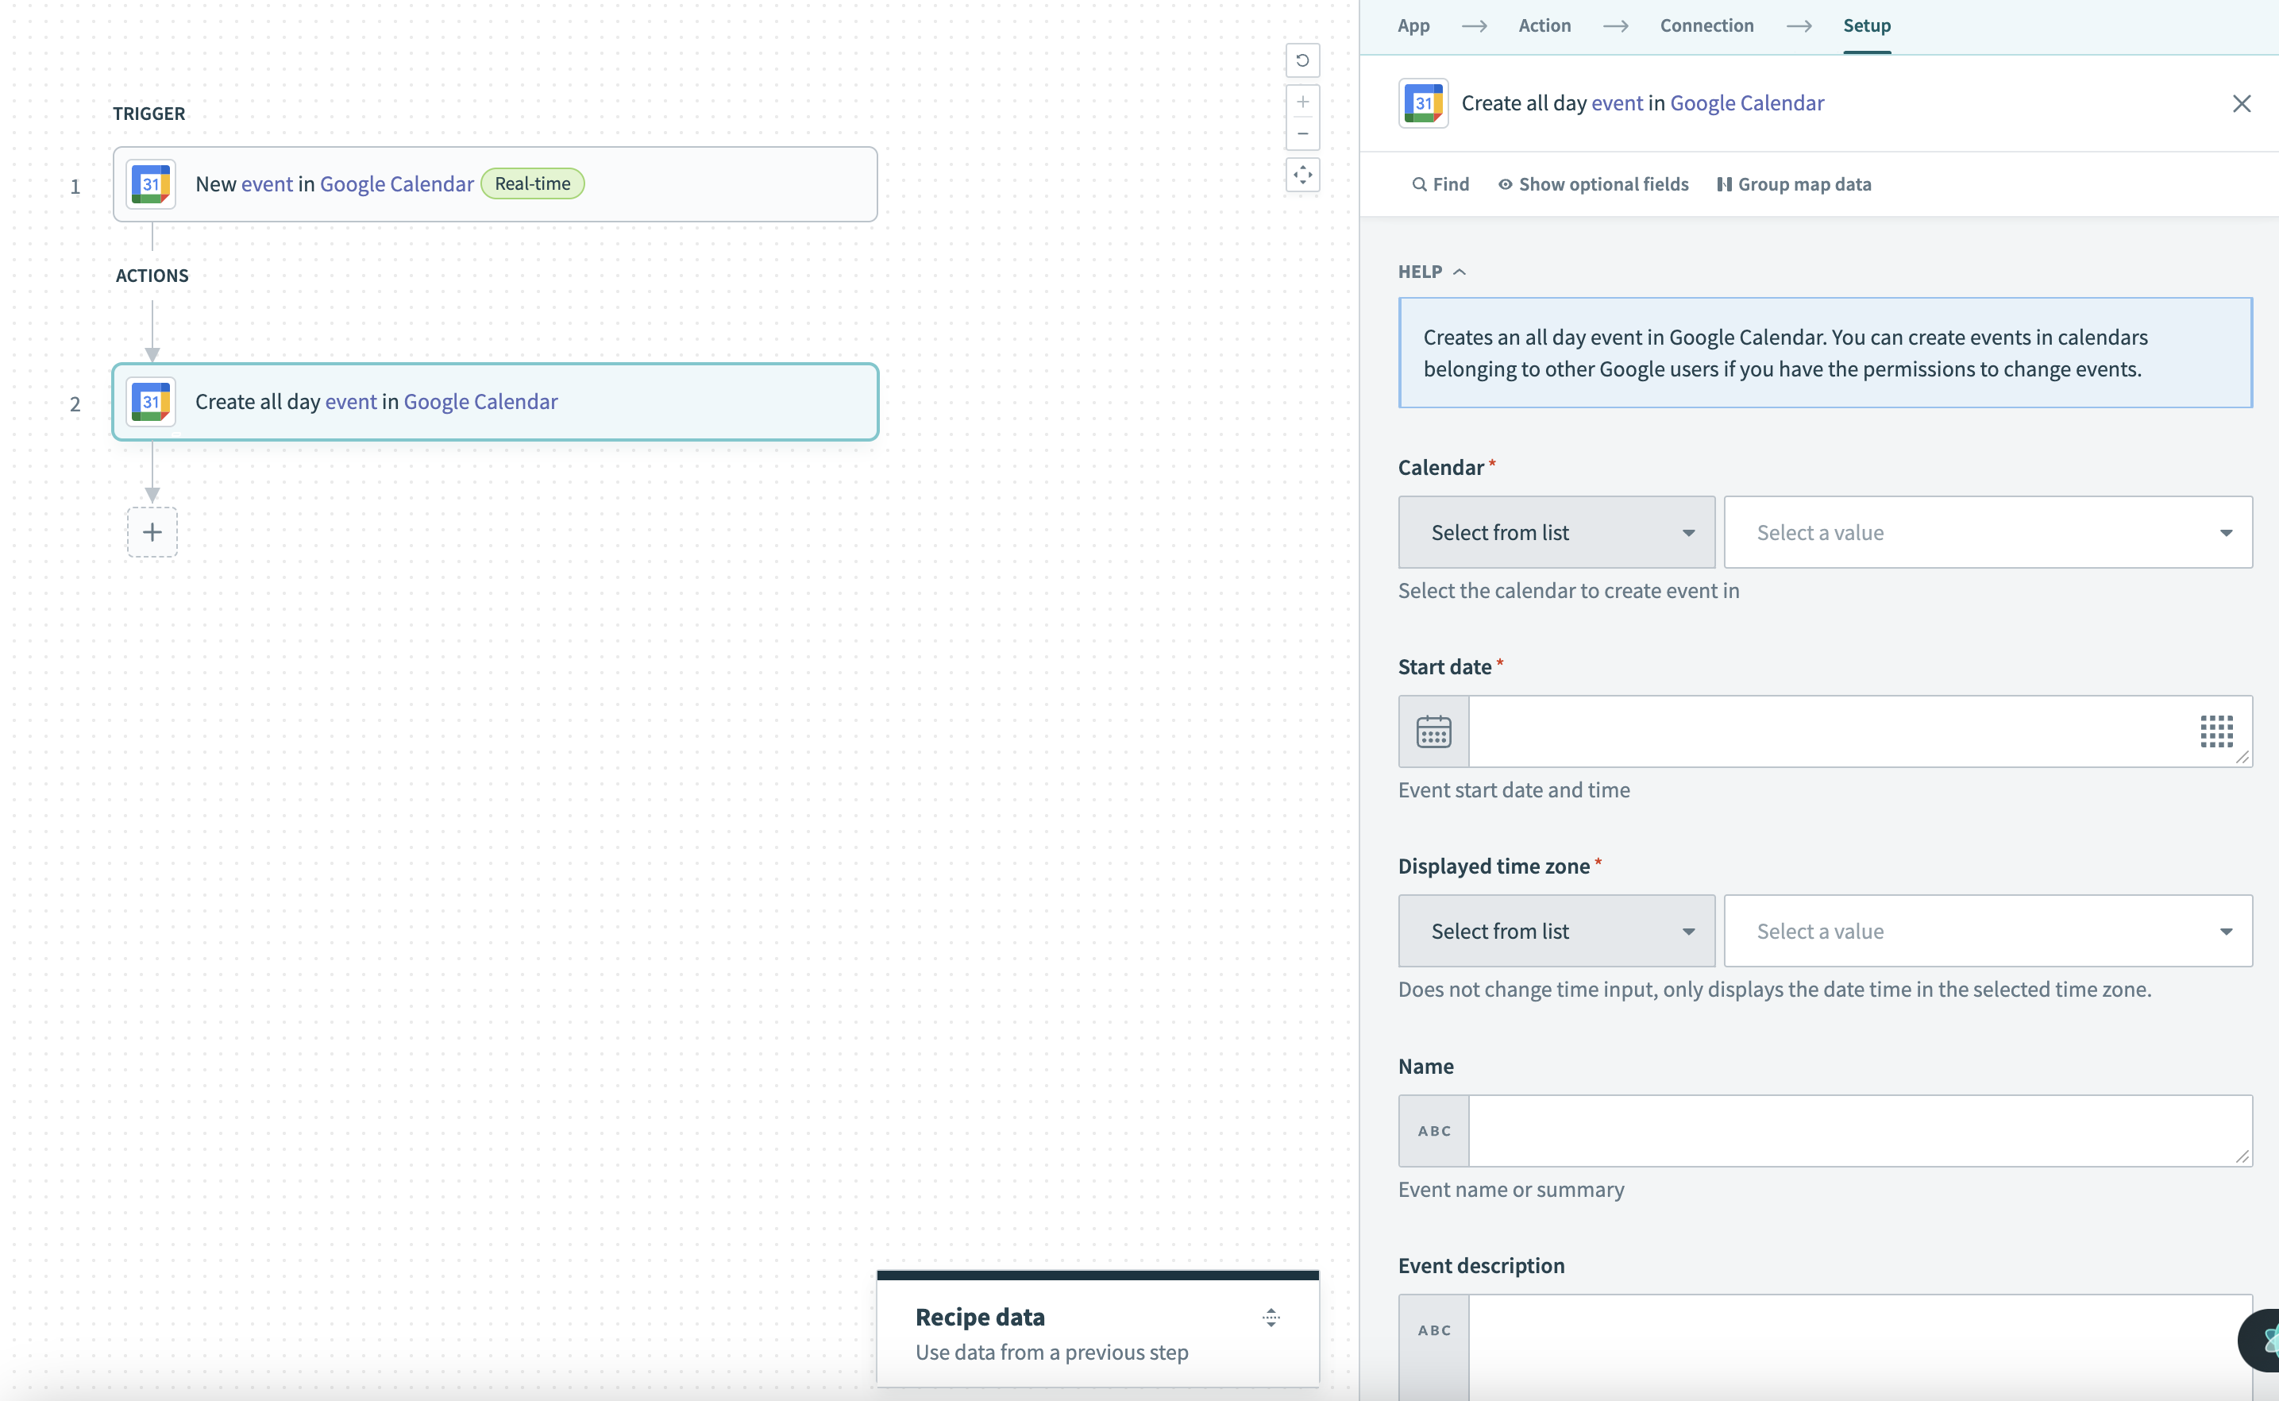Open time zone 'Select from list' mode dropdown
This screenshot has width=2279, height=1401.
pos(1556,931)
